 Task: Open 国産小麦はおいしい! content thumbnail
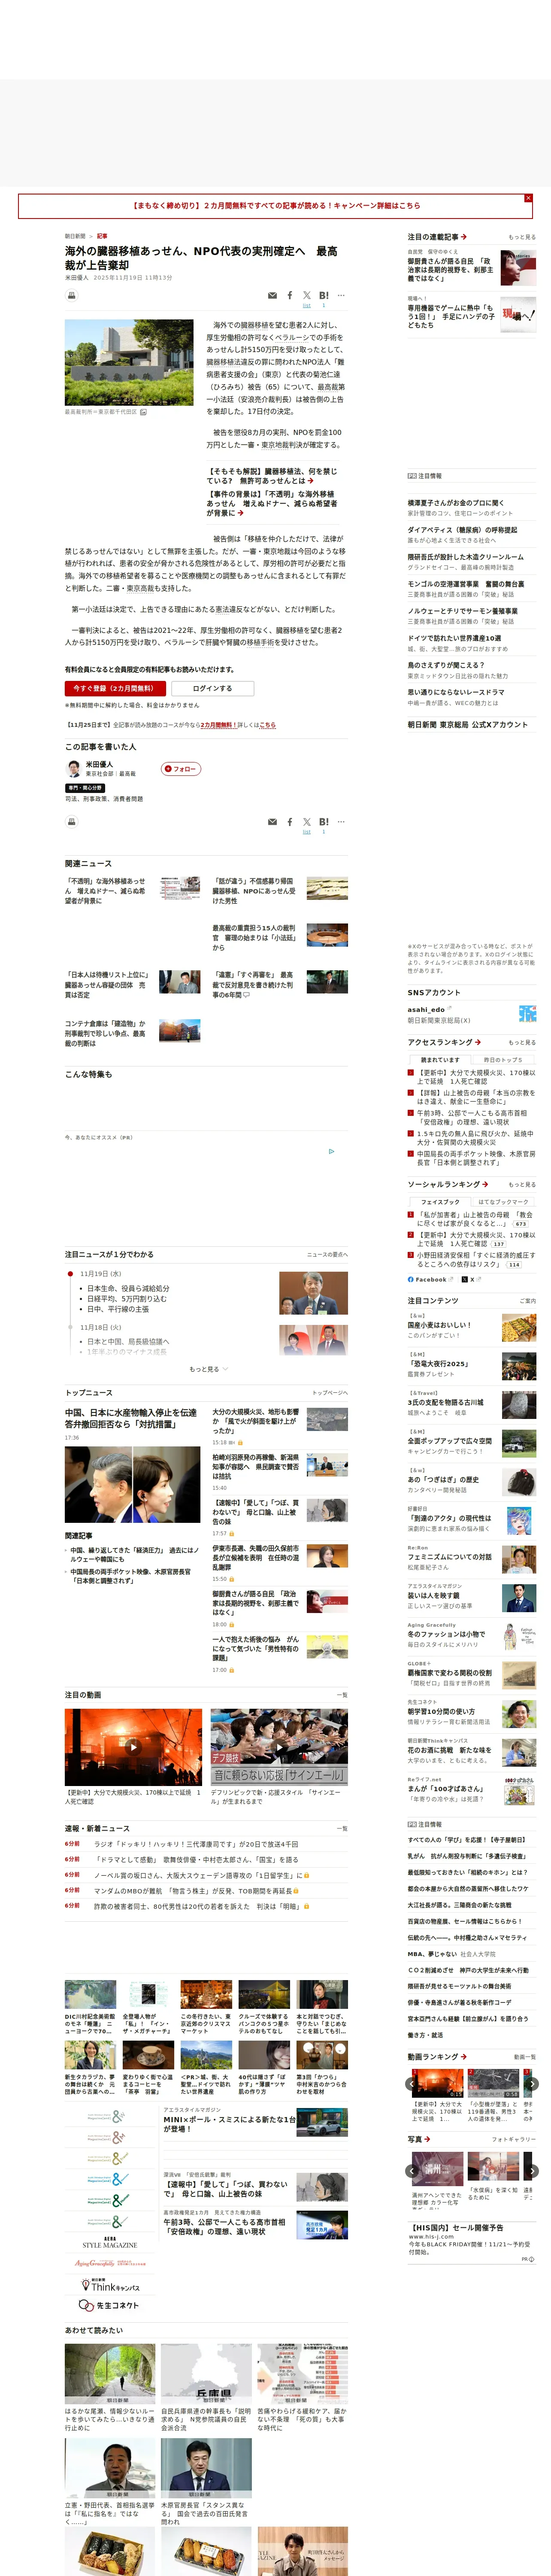(519, 1327)
